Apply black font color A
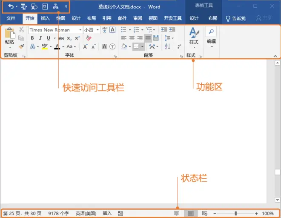 57,47
